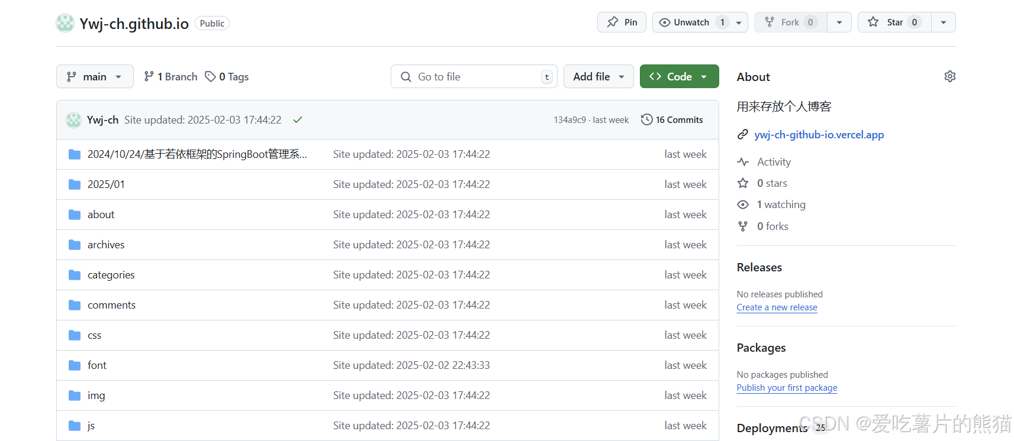
Task: Open commit message for the css folder row
Action: pyautogui.click(x=411, y=335)
